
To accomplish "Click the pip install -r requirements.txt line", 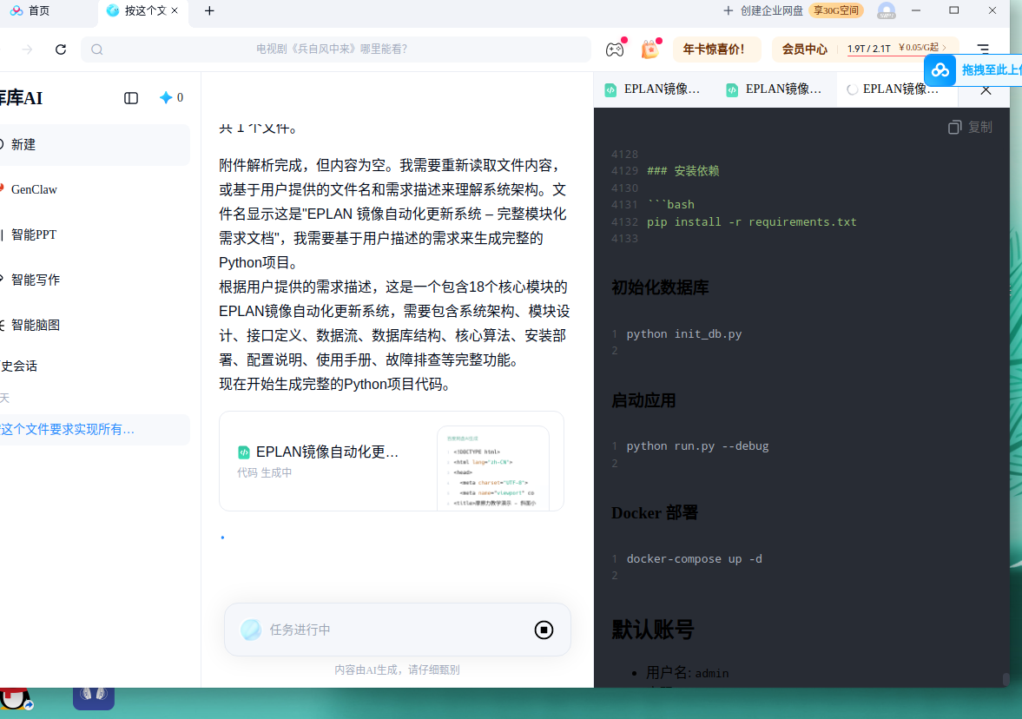I will [x=751, y=221].
